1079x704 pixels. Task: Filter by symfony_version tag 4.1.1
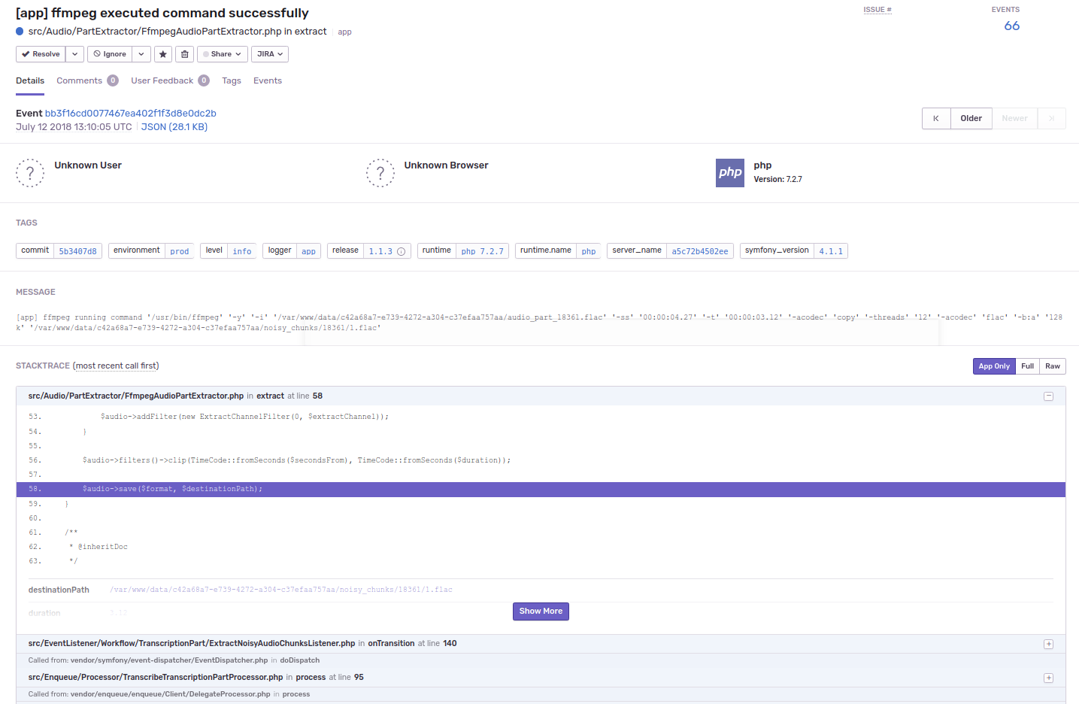(831, 251)
